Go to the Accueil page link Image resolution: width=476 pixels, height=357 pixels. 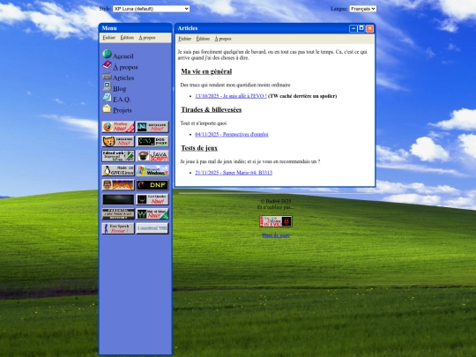tap(123, 56)
